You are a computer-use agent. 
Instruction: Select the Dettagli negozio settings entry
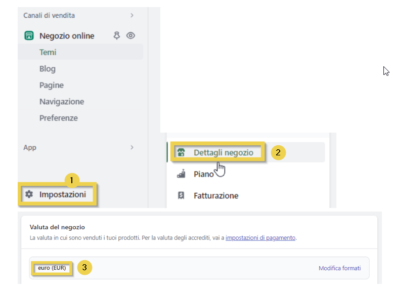coord(223,152)
